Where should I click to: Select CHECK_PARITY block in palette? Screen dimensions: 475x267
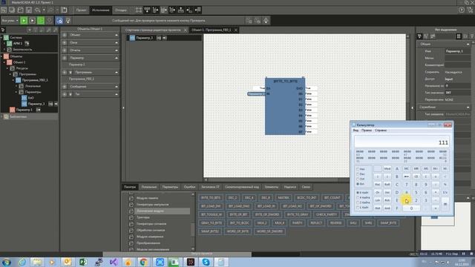click(x=327, y=214)
